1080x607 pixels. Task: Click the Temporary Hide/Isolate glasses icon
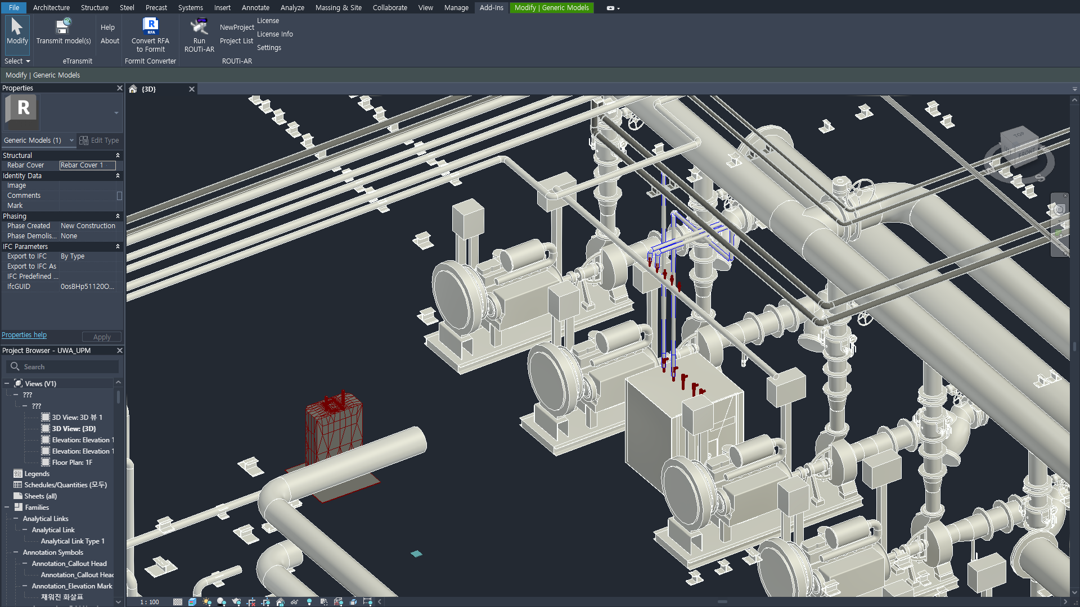click(294, 602)
